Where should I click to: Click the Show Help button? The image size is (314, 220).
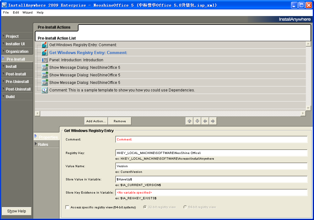pos(17,211)
